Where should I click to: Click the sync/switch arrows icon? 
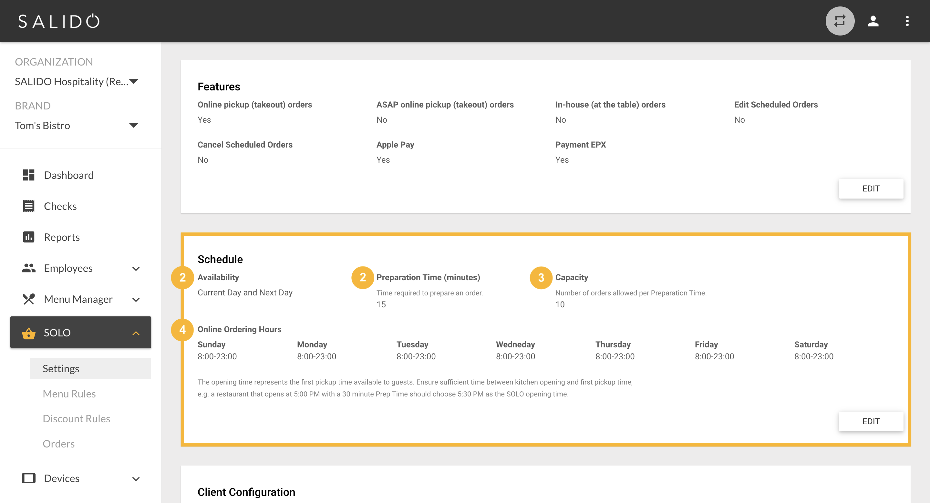(840, 21)
